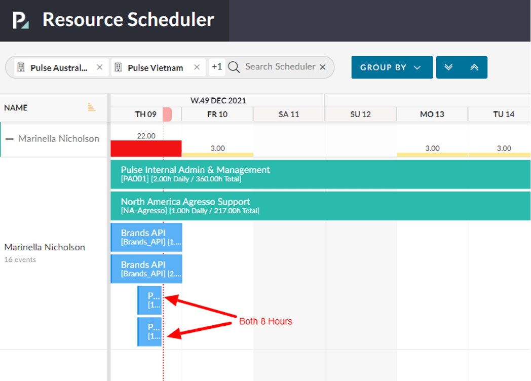Viewport: 531px width, 381px height.
Task: Remove the Pulse Australia filter chip
Action: click(99, 67)
